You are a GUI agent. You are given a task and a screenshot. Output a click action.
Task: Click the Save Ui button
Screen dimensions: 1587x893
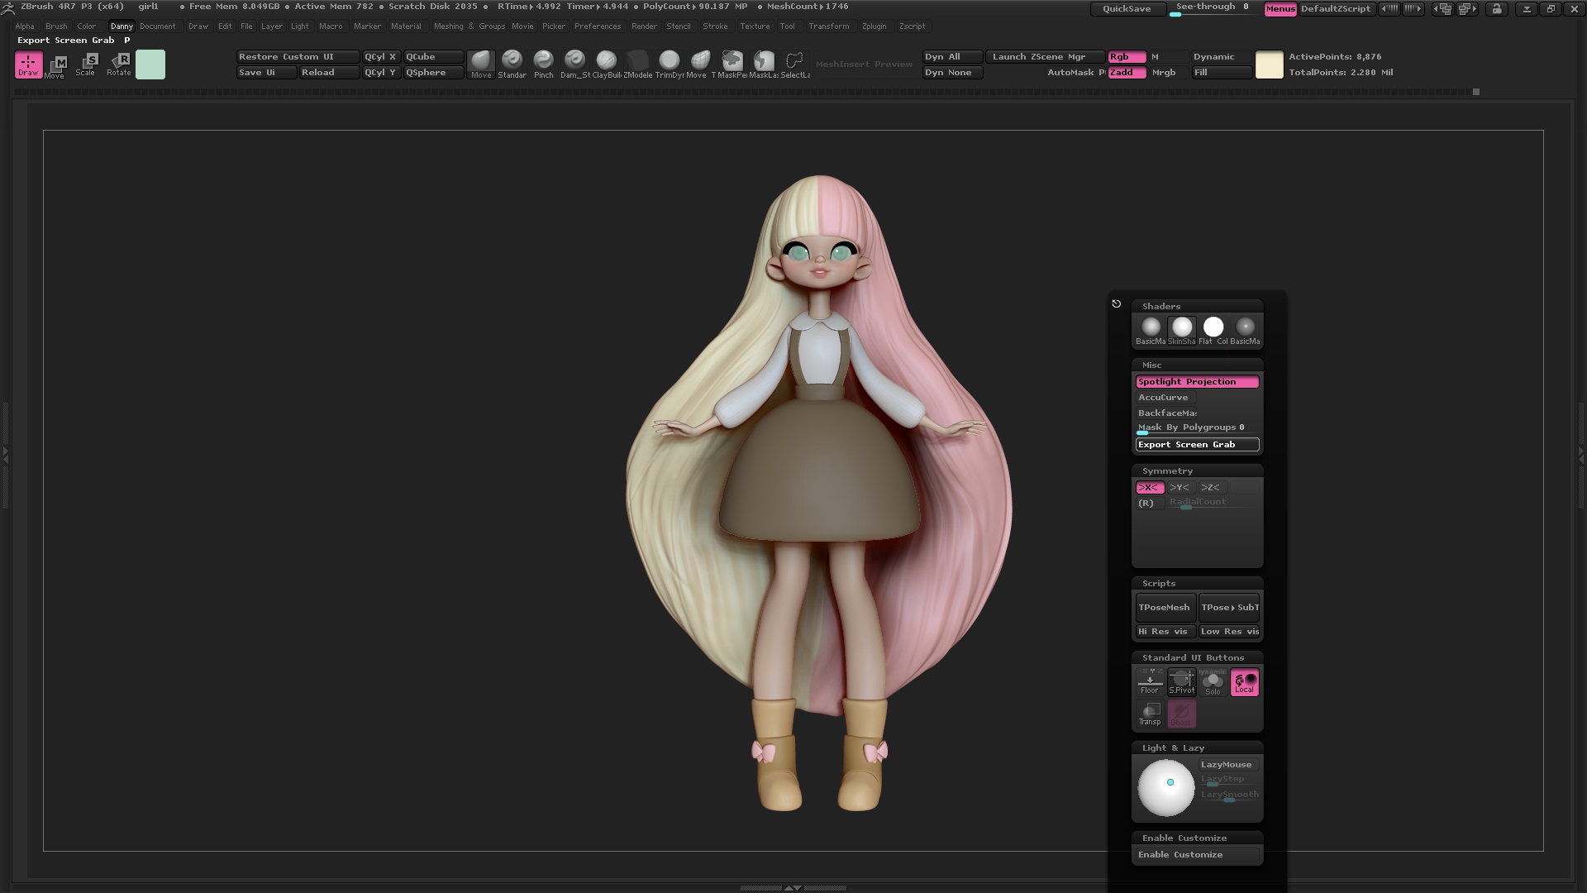tap(266, 73)
